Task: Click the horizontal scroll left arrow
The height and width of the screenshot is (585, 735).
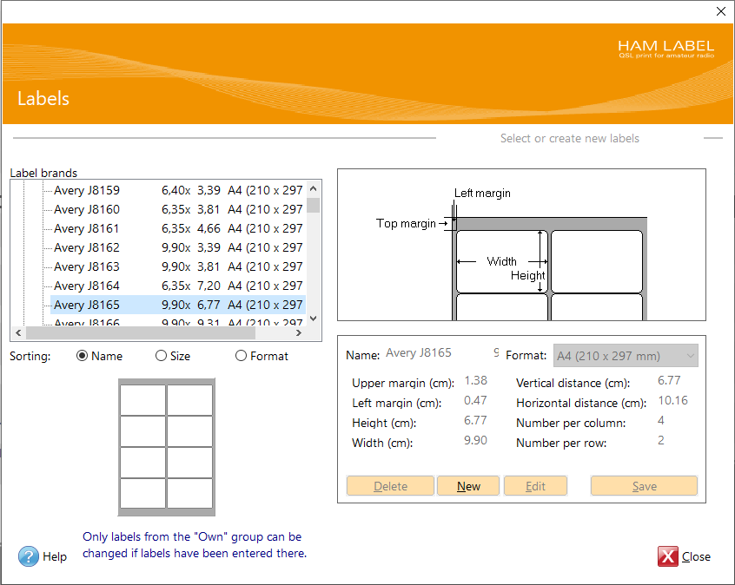Action: 18,333
